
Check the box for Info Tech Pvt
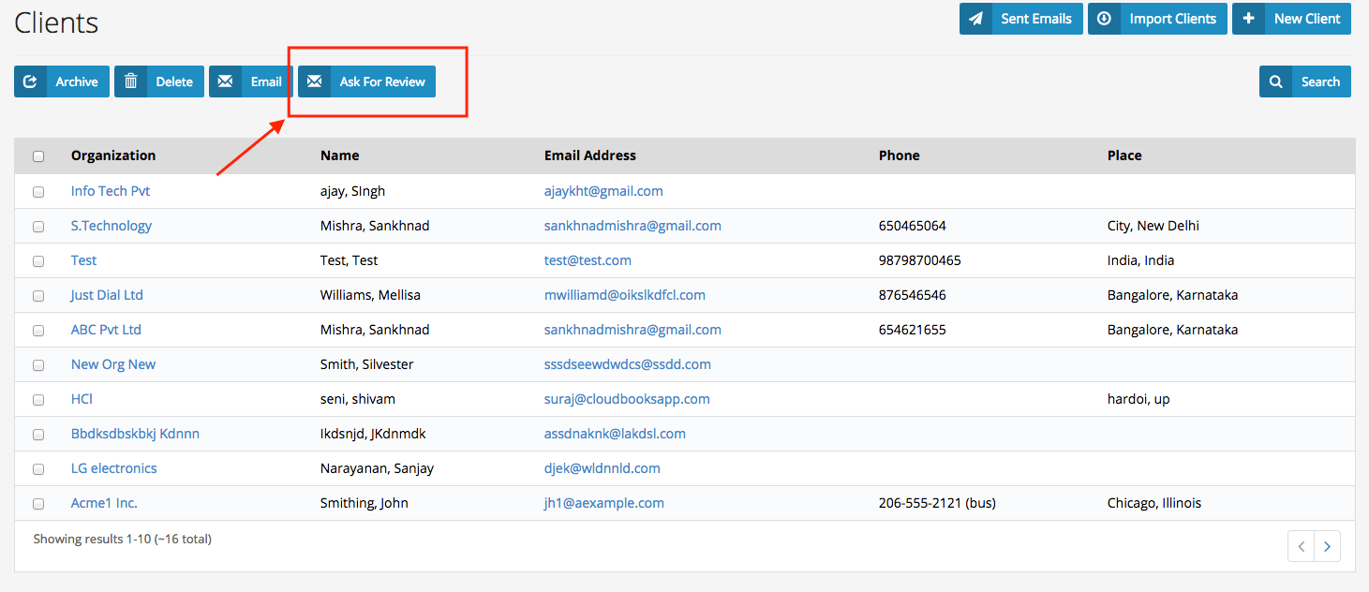(x=38, y=192)
